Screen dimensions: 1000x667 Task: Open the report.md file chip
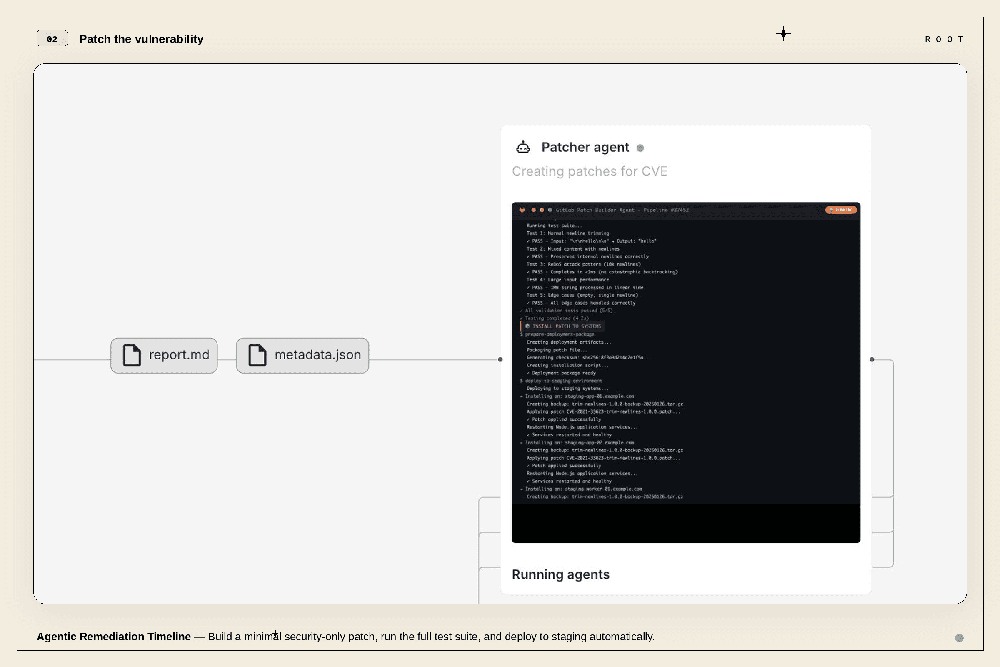(x=164, y=355)
